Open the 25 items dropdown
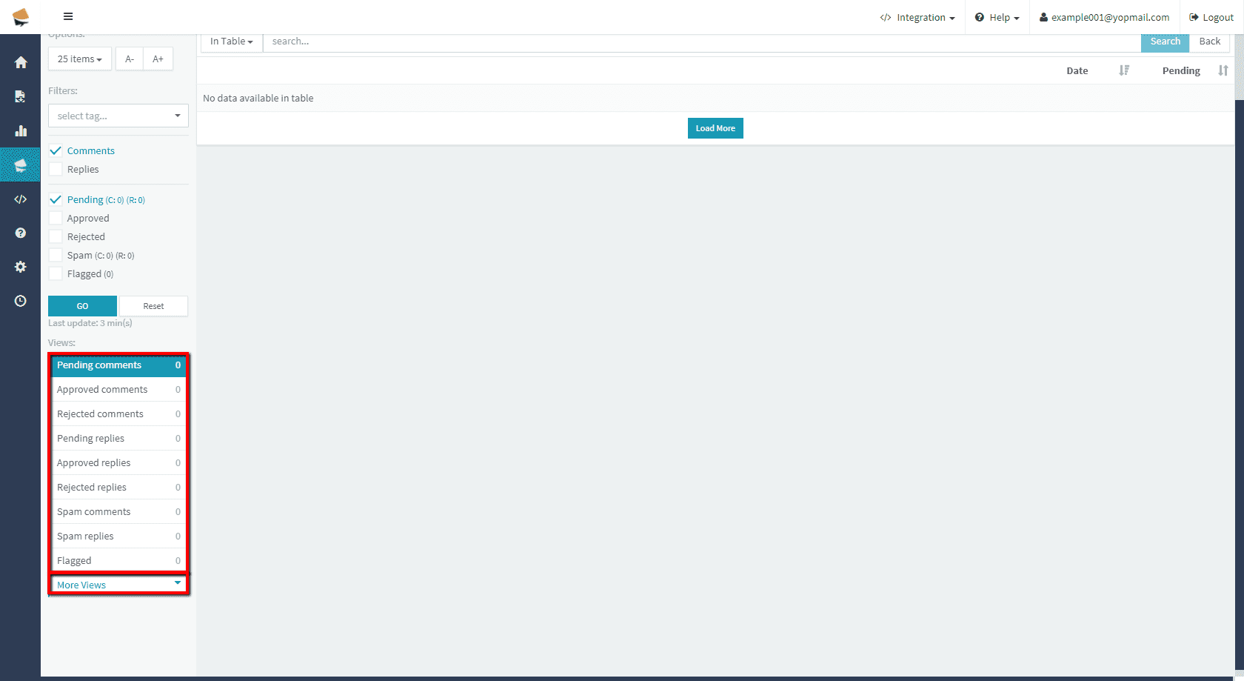1244x681 pixels. click(x=79, y=59)
